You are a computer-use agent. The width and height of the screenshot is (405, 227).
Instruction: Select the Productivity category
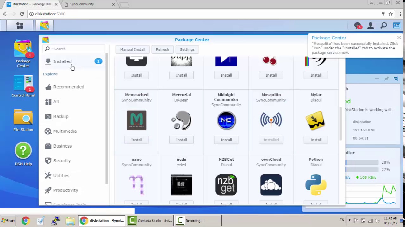point(74,190)
